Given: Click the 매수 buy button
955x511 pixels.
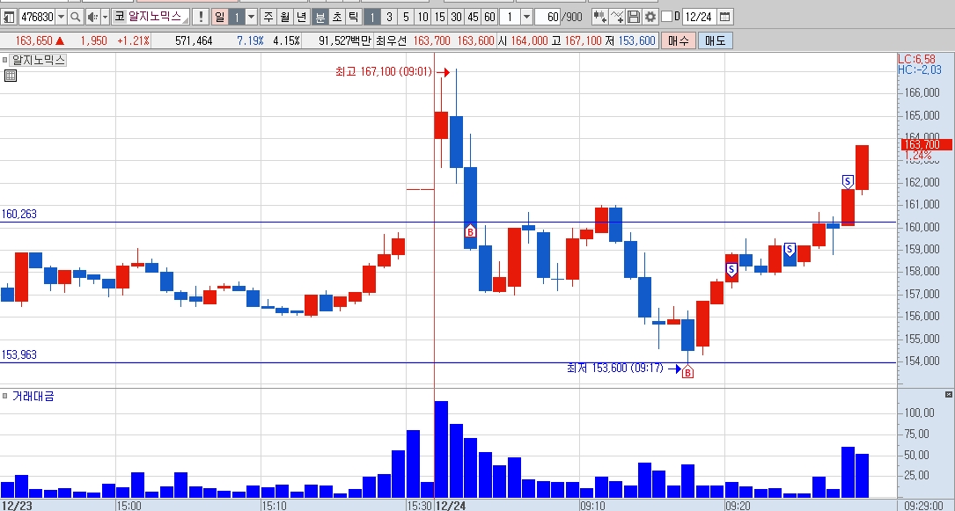Looking at the screenshot, I should (x=678, y=40).
